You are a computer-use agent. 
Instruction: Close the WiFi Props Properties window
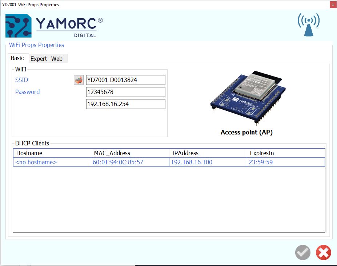333,5
